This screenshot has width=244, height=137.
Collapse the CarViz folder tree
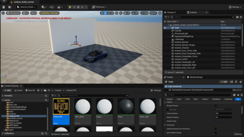[x=3, y=100]
